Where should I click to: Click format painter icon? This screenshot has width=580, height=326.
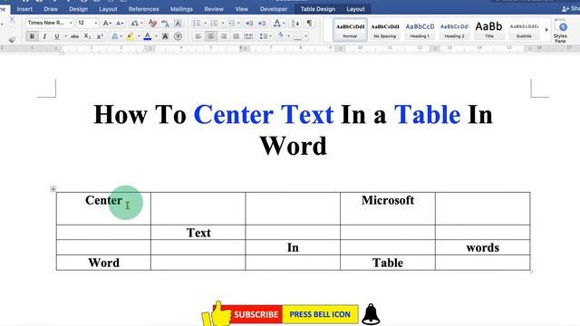tap(12, 39)
